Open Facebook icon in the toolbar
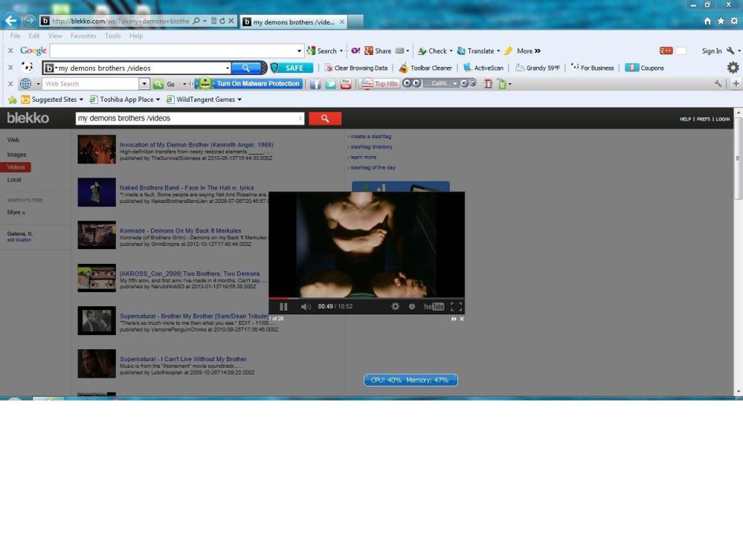This screenshot has width=743, height=544. coord(315,84)
